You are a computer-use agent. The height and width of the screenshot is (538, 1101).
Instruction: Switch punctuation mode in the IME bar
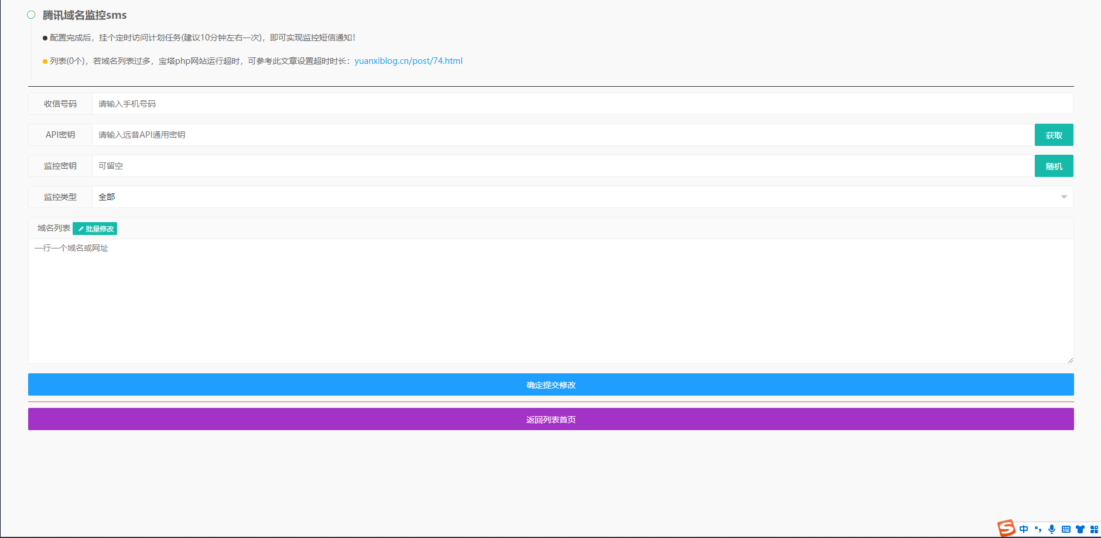(x=1038, y=529)
